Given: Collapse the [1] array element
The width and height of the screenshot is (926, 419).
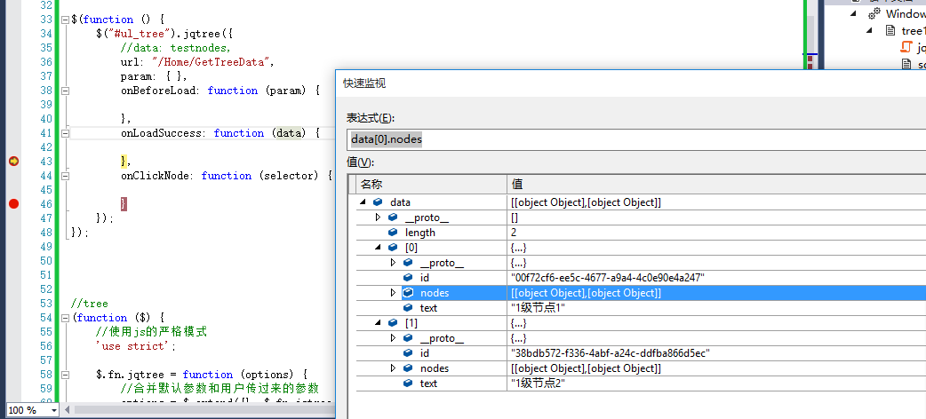Looking at the screenshot, I should point(378,323).
